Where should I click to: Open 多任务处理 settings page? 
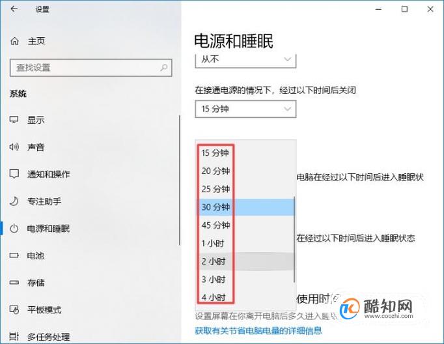tap(48, 337)
